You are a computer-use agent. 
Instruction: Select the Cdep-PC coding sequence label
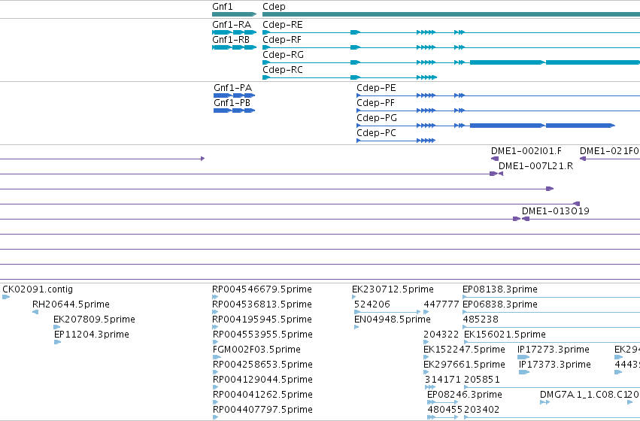point(376,133)
